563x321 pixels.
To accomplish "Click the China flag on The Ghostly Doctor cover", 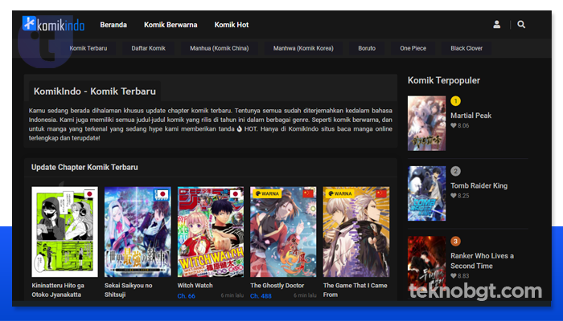I will pos(308,194).
